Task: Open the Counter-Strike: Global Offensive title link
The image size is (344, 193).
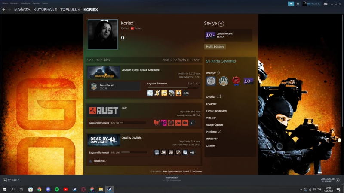Action: point(141,70)
